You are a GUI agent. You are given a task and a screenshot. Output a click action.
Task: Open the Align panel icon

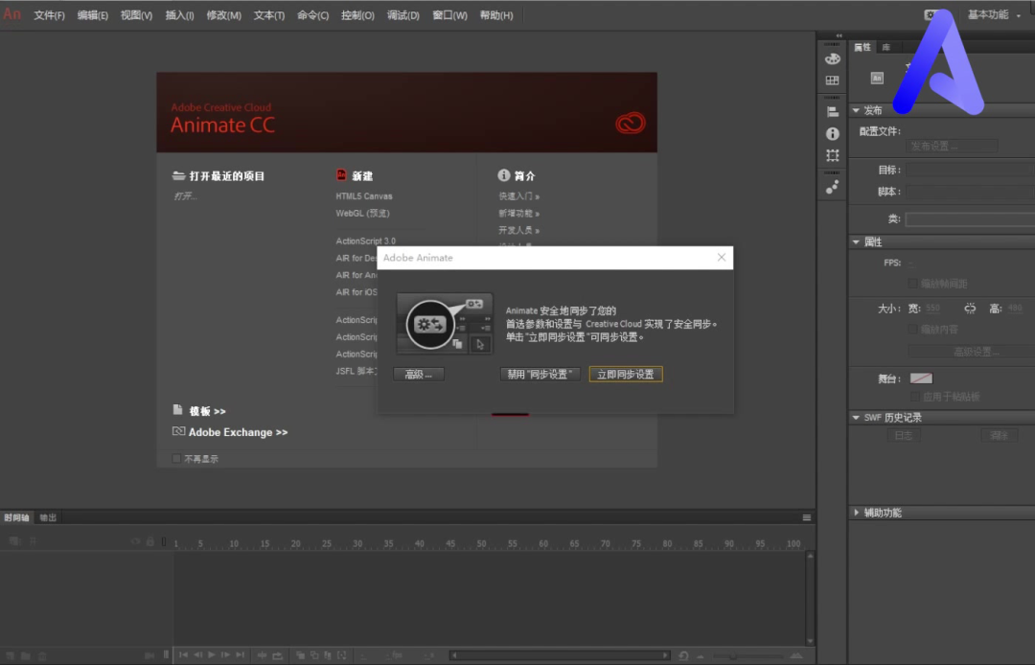[833, 112]
